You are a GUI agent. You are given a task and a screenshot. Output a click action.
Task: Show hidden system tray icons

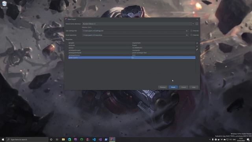click(x=210, y=140)
